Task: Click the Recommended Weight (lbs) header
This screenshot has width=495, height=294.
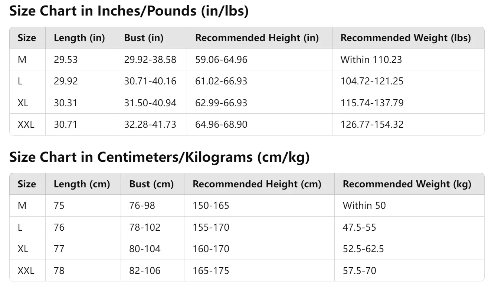Action: tap(406, 38)
